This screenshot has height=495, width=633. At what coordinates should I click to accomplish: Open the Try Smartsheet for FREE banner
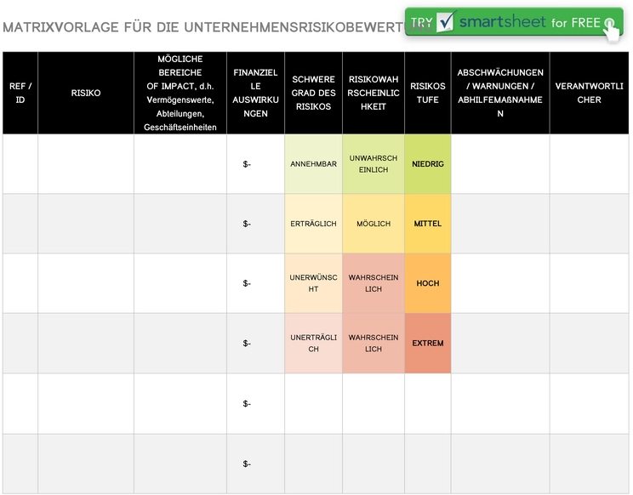pos(514,22)
